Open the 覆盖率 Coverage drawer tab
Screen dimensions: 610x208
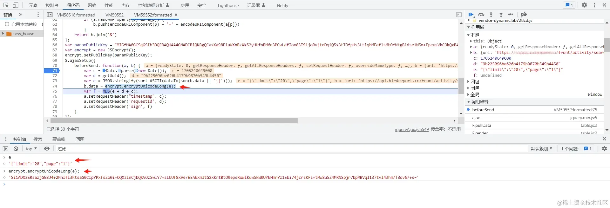point(59,139)
